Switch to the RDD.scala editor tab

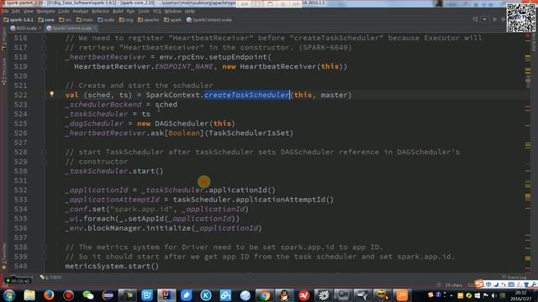(26, 28)
